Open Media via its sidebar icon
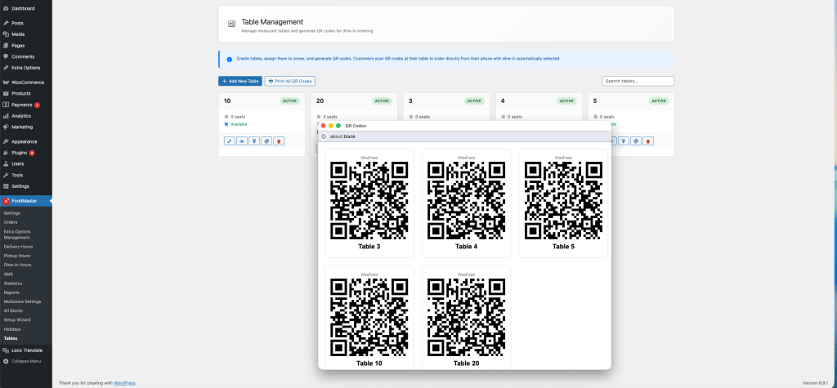This screenshot has width=837, height=388. (6, 34)
